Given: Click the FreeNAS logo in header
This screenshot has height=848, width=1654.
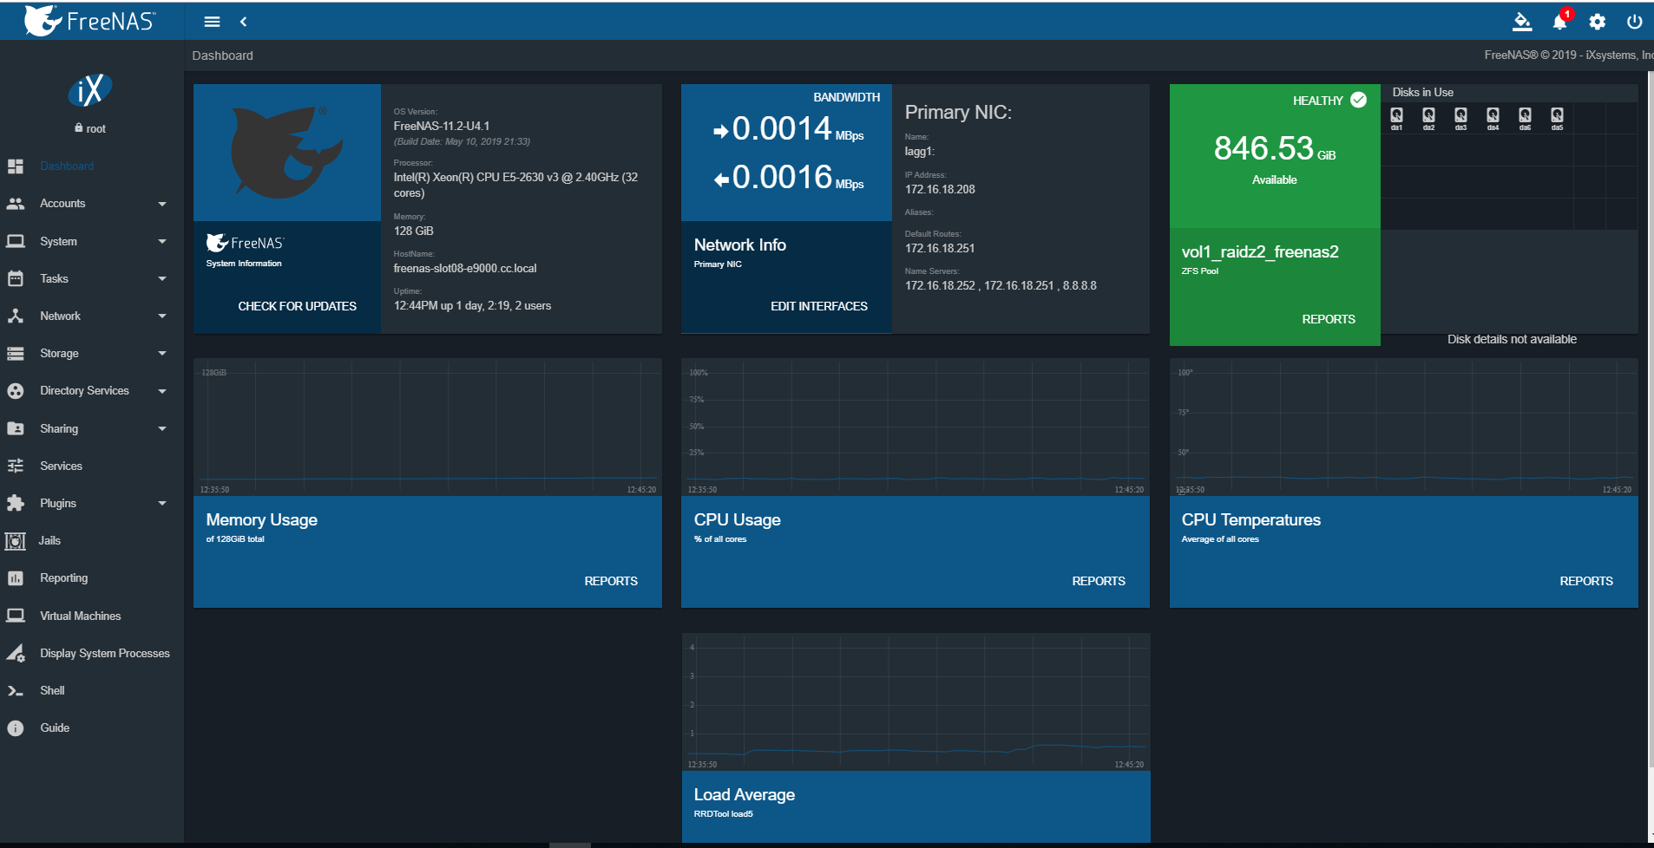Looking at the screenshot, I should [x=89, y=21].
